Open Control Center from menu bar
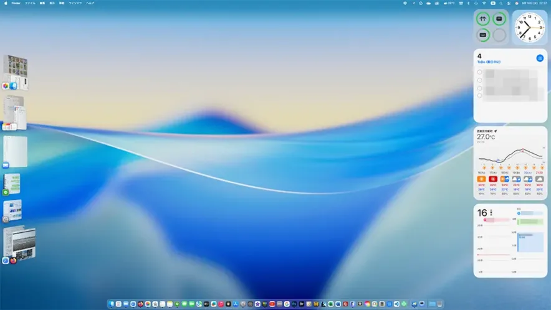Viewport: 551px width, 310px height. click(509, 3)
